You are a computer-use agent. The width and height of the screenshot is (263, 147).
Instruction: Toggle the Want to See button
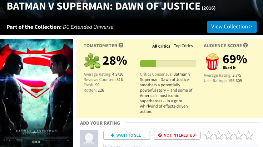pyautogui.click(x=126, y=135)
